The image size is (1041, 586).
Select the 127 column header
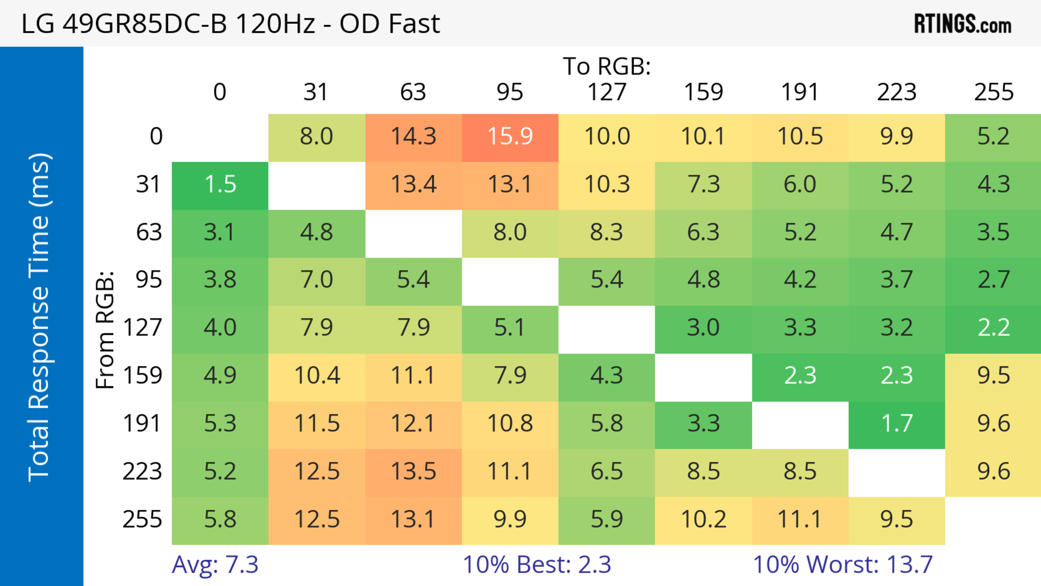coord(607,92)
